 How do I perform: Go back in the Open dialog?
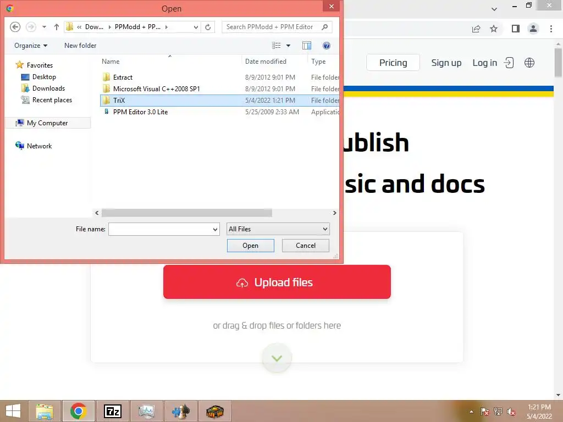15,27
